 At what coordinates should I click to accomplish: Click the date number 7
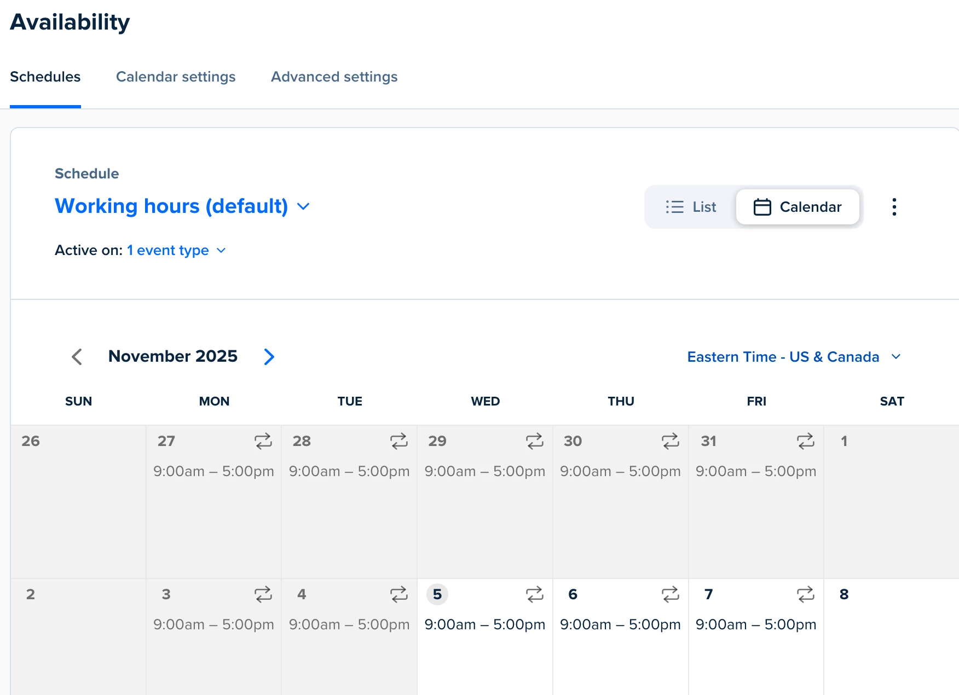tap(709, 594)
